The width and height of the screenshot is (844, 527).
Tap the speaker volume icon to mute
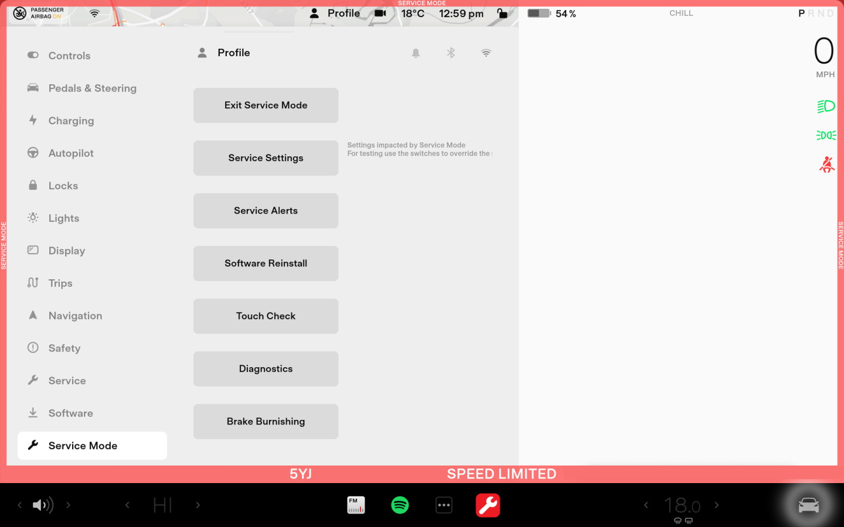(x=42, y=505)
